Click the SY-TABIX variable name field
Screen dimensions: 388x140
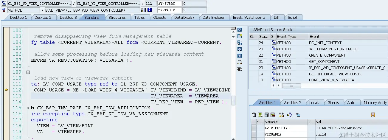point(169,10)
